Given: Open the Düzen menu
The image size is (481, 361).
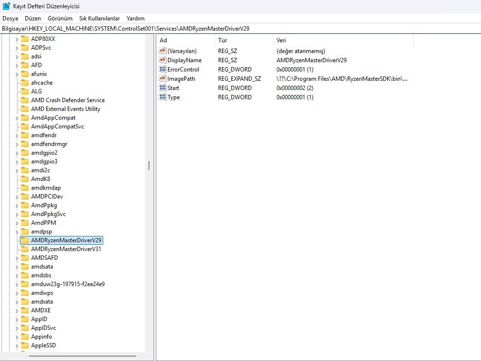Looking at the screenshot, I should (x=33, y=18).
